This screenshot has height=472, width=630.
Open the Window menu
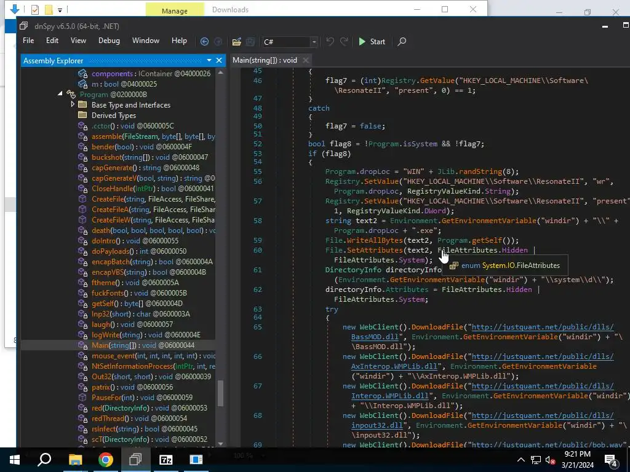pyautogui.click(x=145, y=41)
